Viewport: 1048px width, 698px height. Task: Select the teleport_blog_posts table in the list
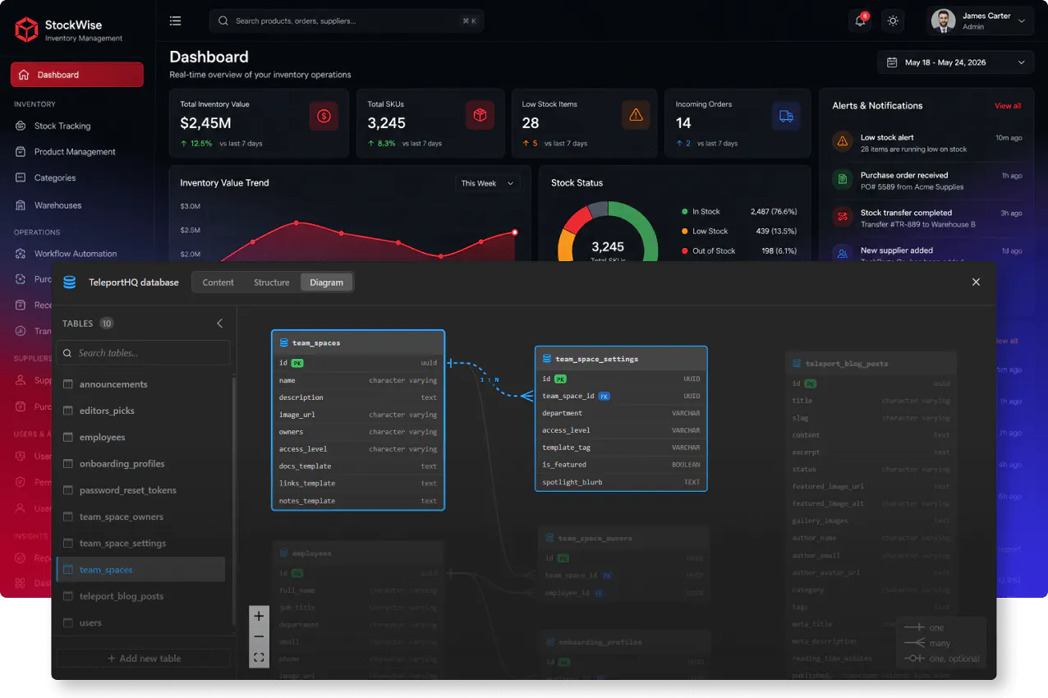tap(140, 596)
